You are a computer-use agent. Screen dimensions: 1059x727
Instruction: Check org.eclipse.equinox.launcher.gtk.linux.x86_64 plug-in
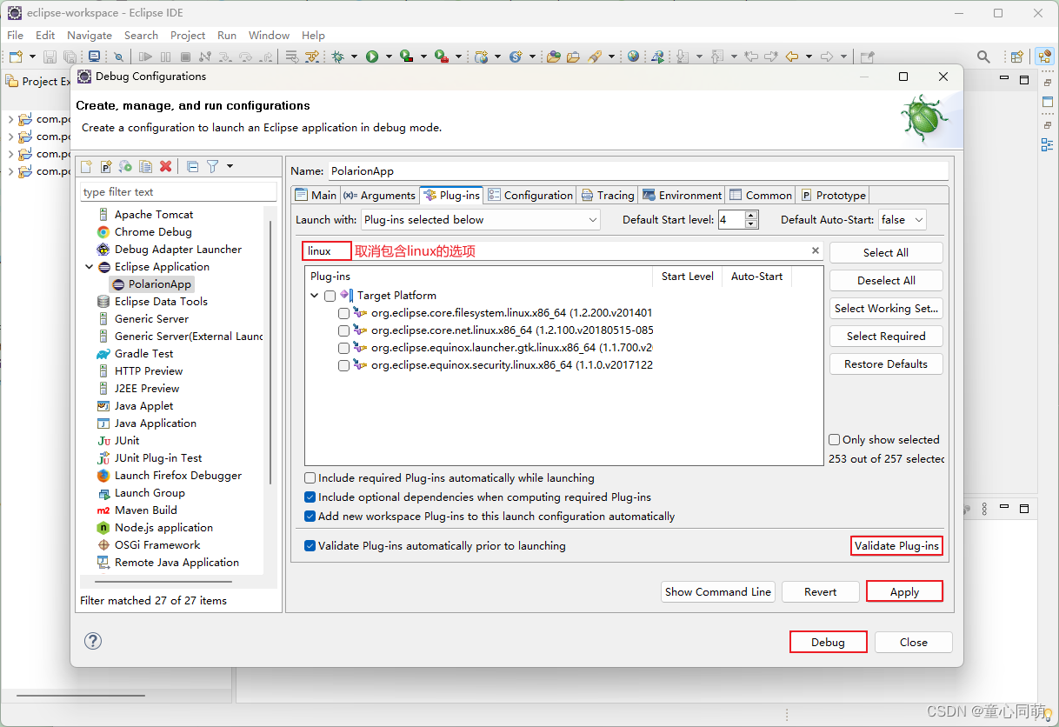(343, 348)
